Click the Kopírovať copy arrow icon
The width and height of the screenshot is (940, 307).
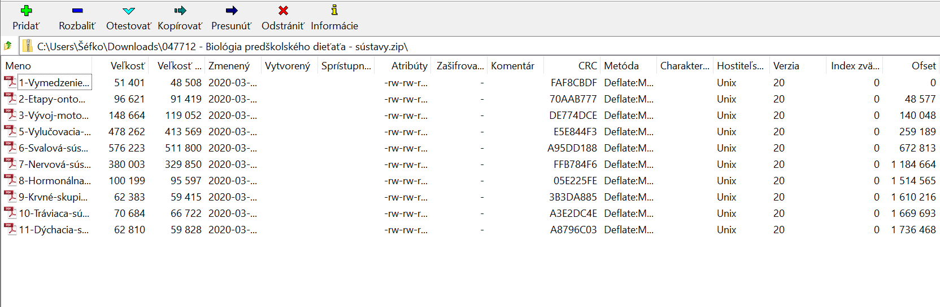(180, 11)
